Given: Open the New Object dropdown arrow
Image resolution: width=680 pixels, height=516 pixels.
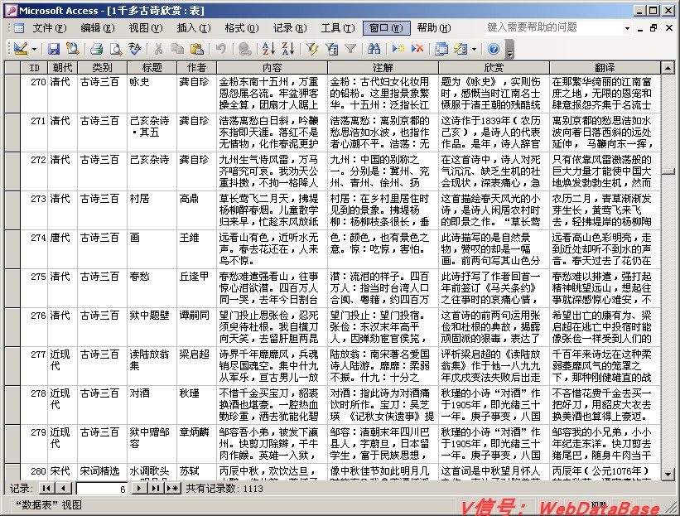Looking at the screenshot, I should 474,50.
